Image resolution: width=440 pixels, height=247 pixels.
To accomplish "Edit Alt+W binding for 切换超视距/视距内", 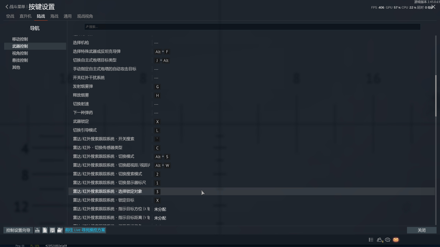I will coord(162,165).
